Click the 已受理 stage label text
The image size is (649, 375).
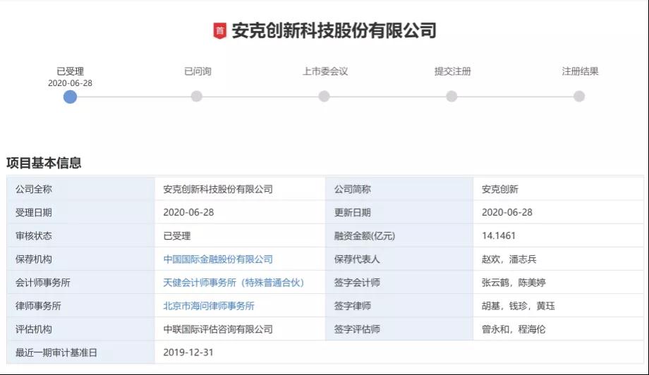tap(70, 71)
